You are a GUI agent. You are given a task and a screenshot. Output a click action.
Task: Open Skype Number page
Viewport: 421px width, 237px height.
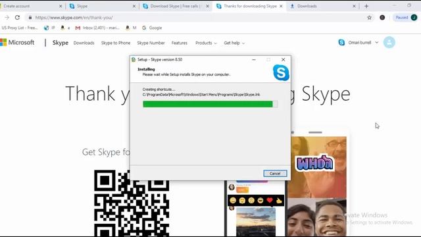[151, 43]
